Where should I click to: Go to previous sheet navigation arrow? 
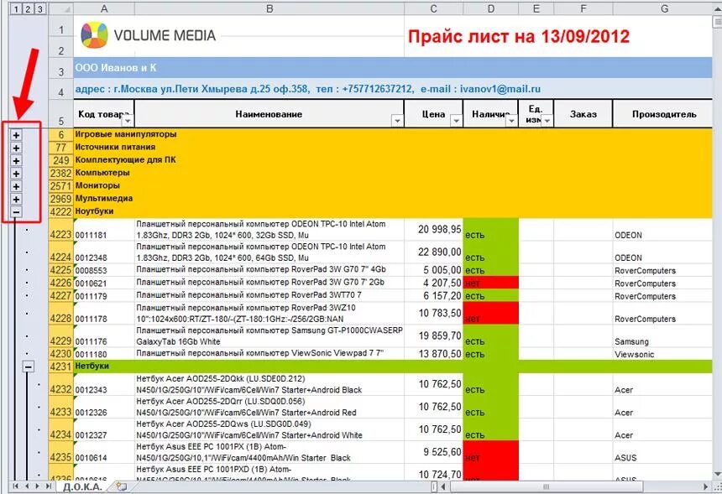click(27, 486)
